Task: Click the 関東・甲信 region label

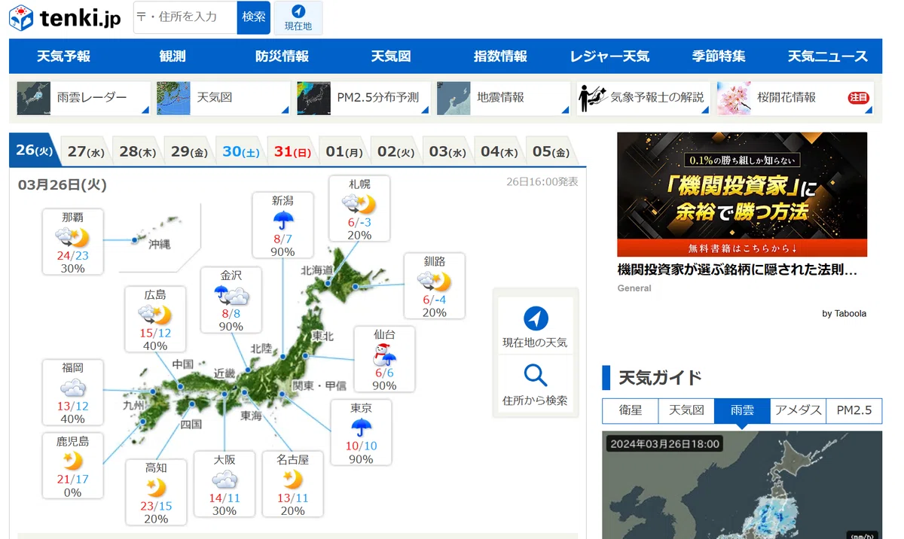Action: pyautogui.click(x=319, y=385)
